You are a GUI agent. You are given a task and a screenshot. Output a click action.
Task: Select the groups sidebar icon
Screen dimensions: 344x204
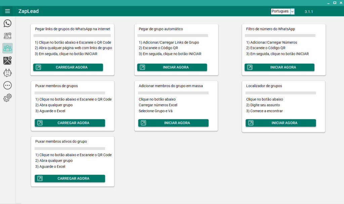(x=7, y=48)
